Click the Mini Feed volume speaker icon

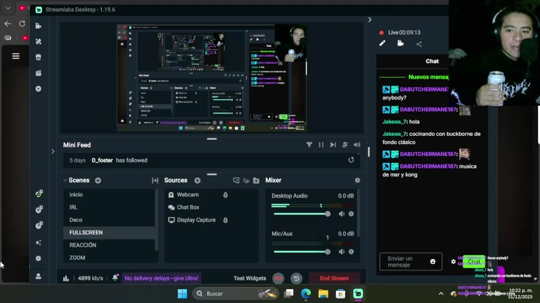tap(357, 145)
